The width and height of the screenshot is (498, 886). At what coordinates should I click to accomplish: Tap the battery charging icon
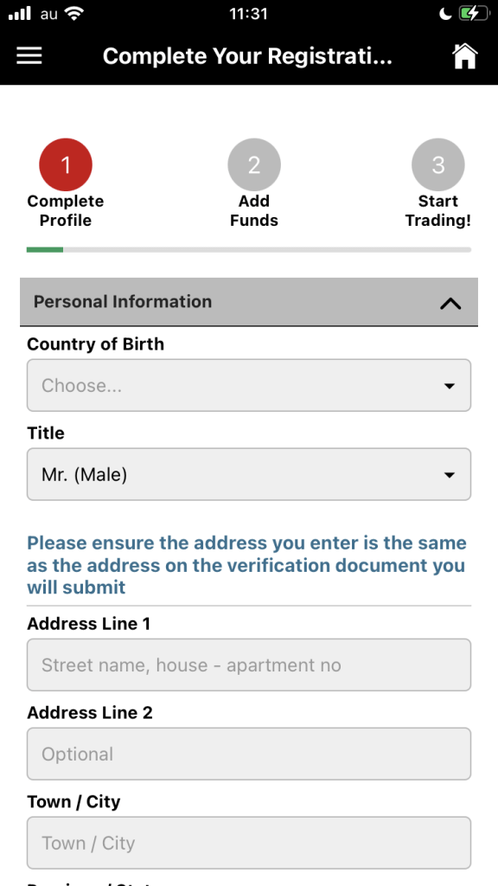point(473,14)
